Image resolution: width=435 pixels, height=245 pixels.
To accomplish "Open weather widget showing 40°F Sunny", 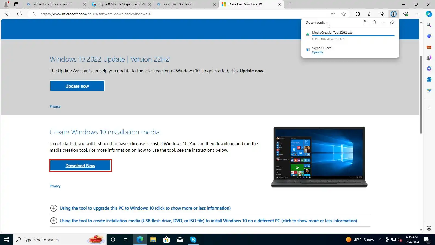I will pos(360,240).
